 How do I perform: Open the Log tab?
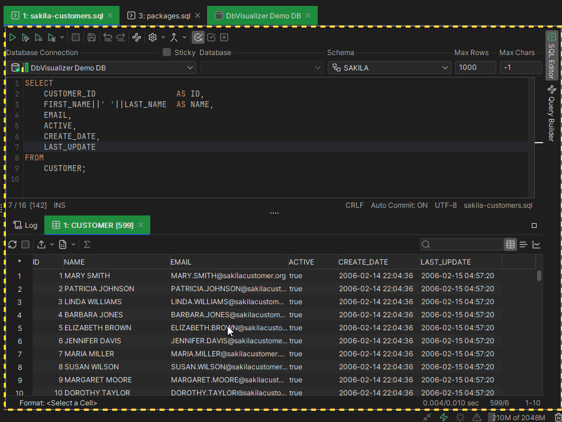(x=25, y=226)
